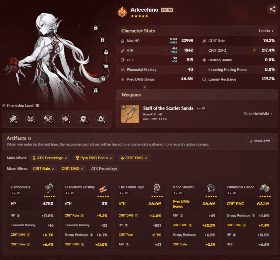Open The Grand Jape sands artifact card

point(140,216)
